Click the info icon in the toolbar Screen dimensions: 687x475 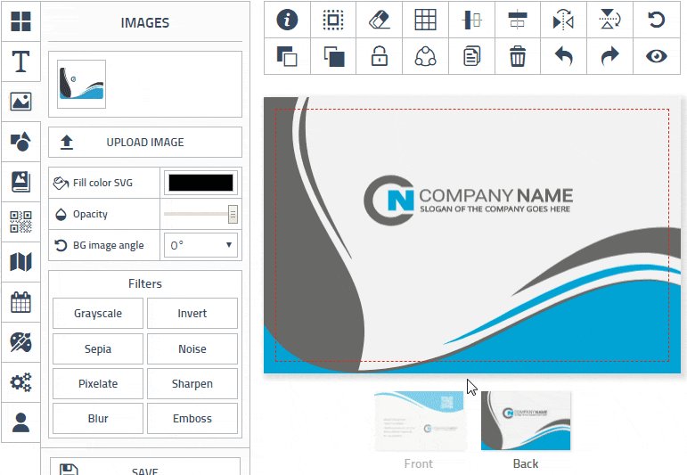[288, 20]
